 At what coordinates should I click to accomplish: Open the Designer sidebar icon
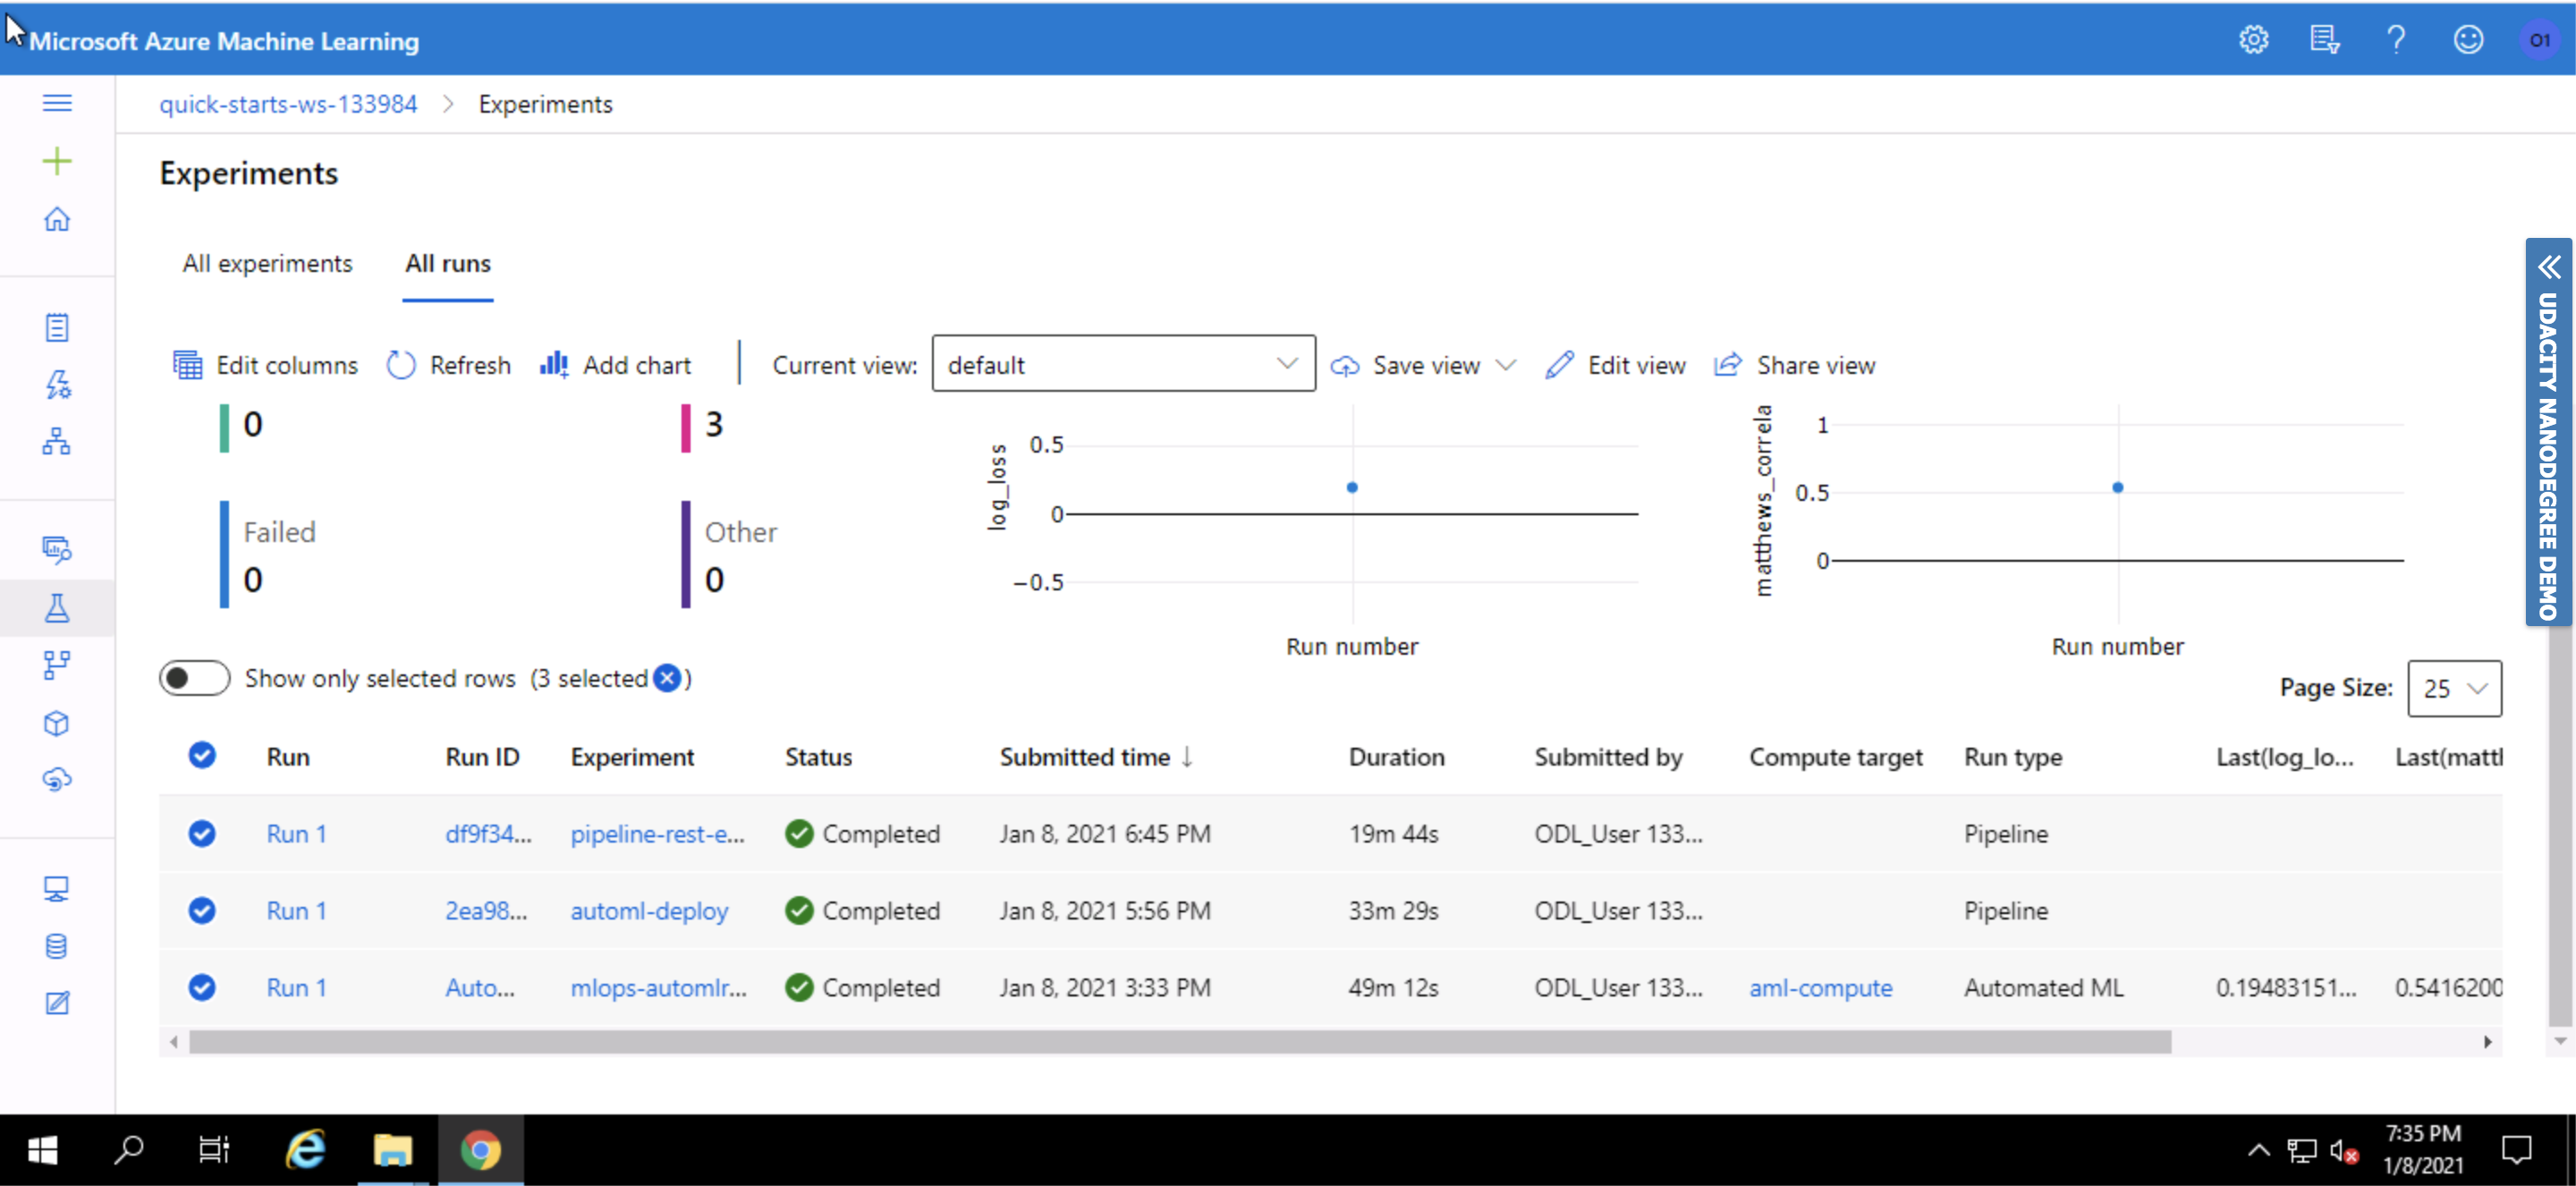click(57, 441)
